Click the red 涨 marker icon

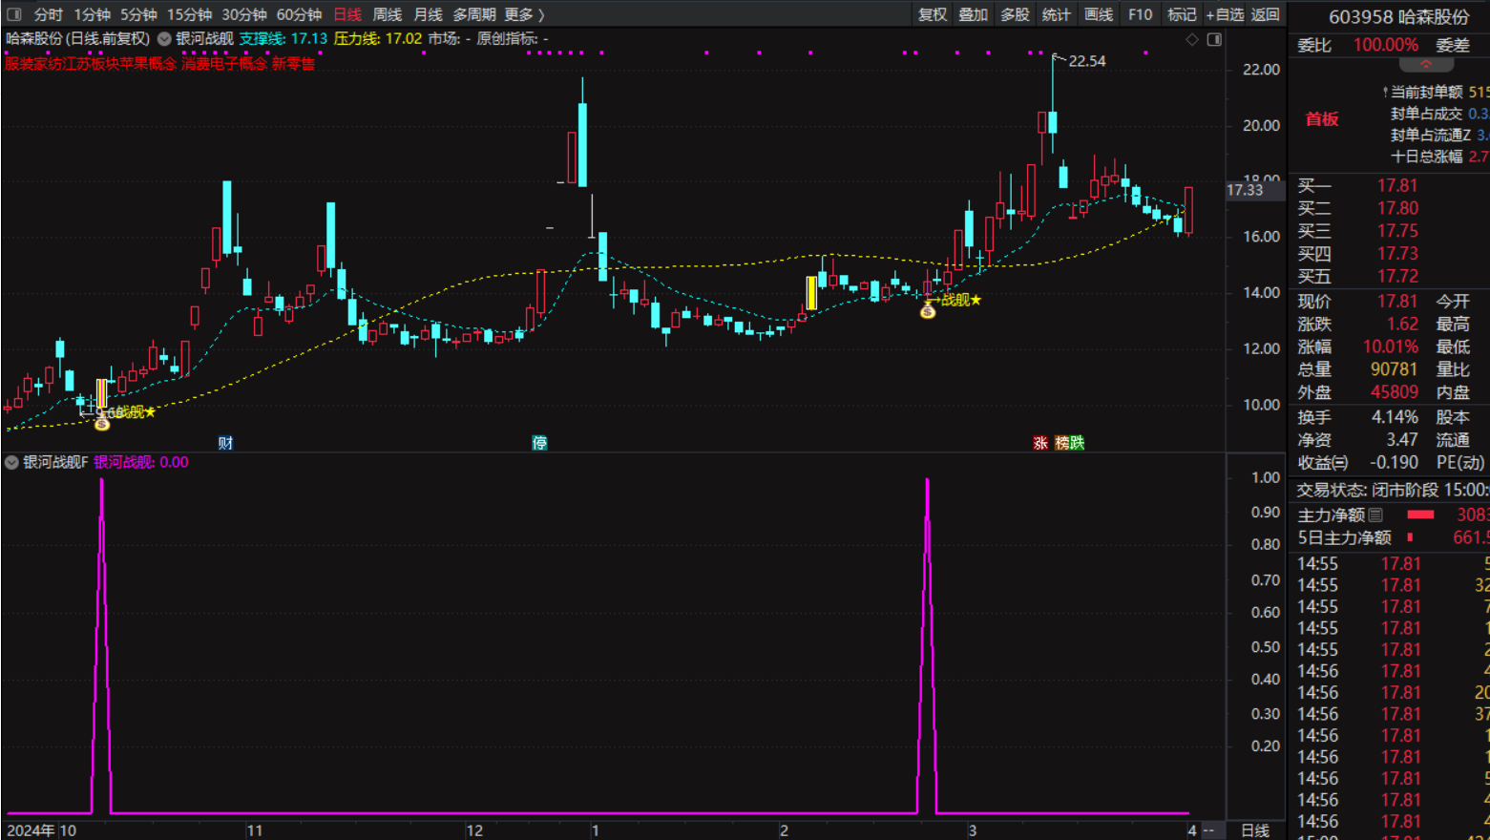pyautogui.click(x=1040, y=443)
